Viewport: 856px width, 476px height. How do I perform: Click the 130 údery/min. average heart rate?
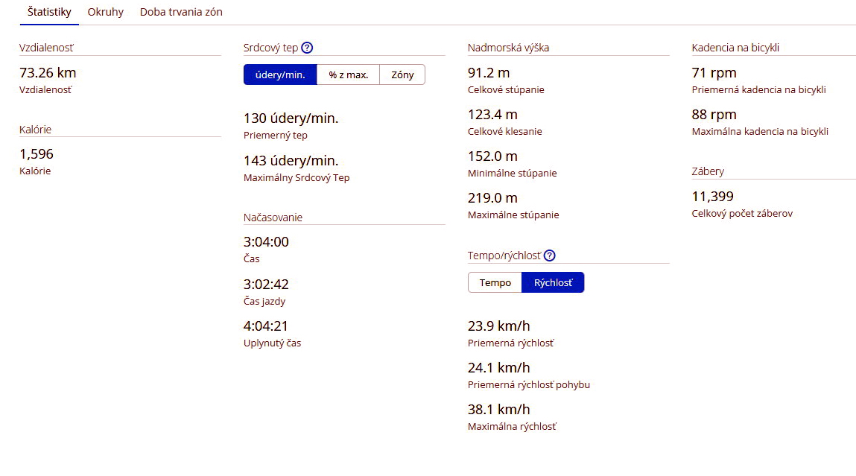click(x=291, y=118)
